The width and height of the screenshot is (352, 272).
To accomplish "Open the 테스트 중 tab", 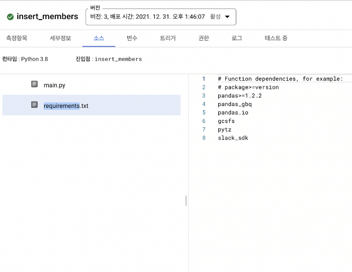I will [x=276, y=38].
